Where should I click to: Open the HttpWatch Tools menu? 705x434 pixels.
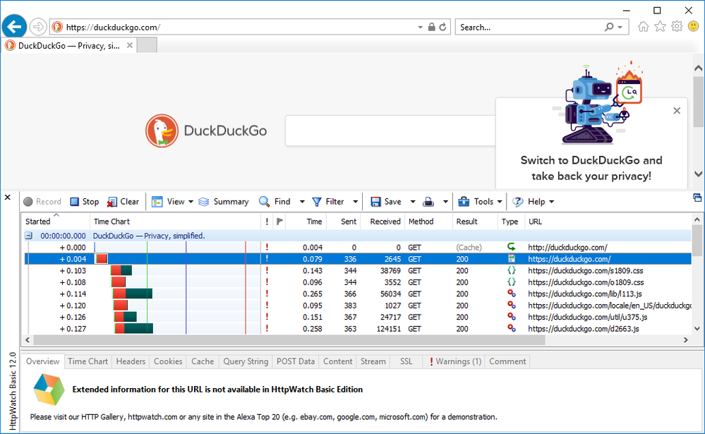point(480,202)
